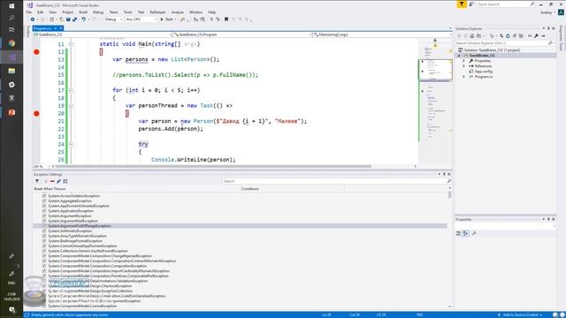The height and width of the screenshot is (318, 566).
Task: Open the Any CPU platform dropdown
Action: pos(141,19)
